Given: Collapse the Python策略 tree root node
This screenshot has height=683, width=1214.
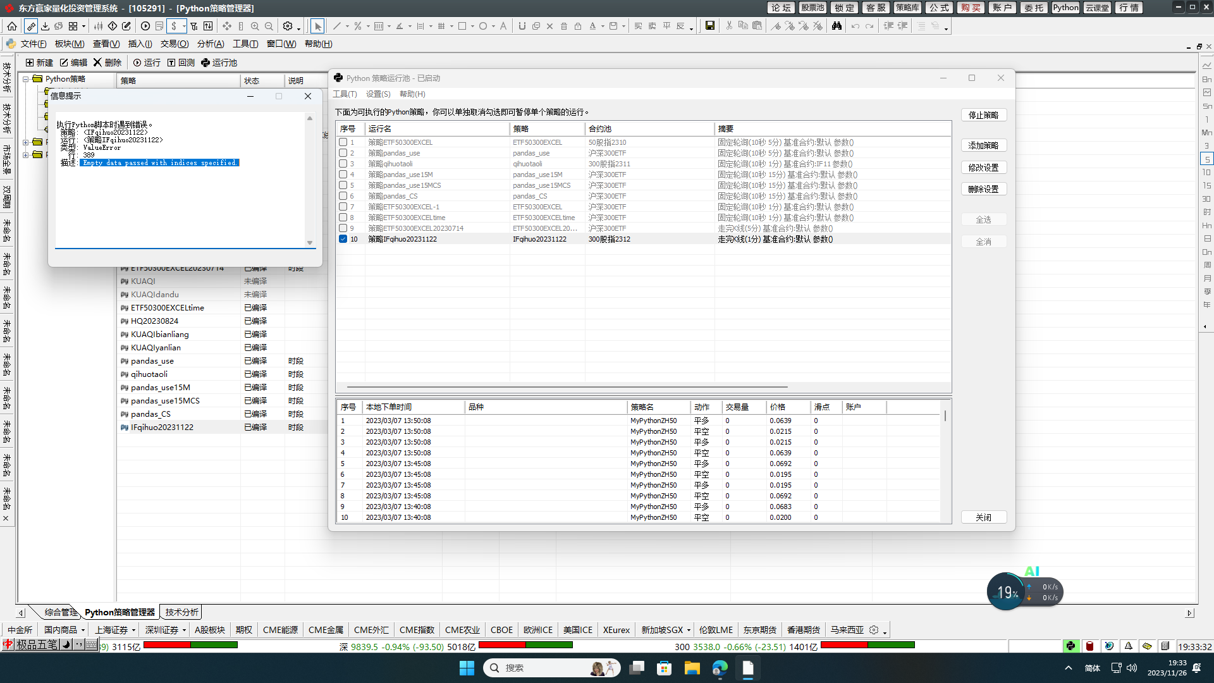Looking at the screenshot, I should pyautogui.click(x=26, y=79).
